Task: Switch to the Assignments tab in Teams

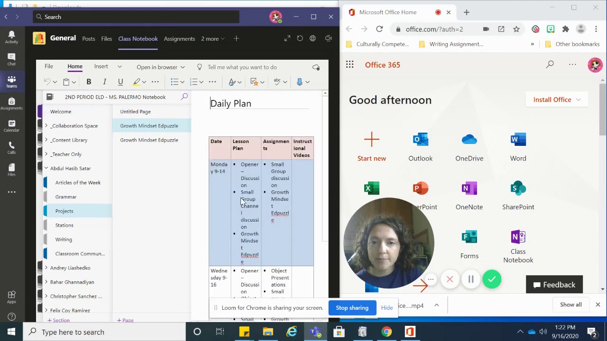Action: [x=179, y=39]
